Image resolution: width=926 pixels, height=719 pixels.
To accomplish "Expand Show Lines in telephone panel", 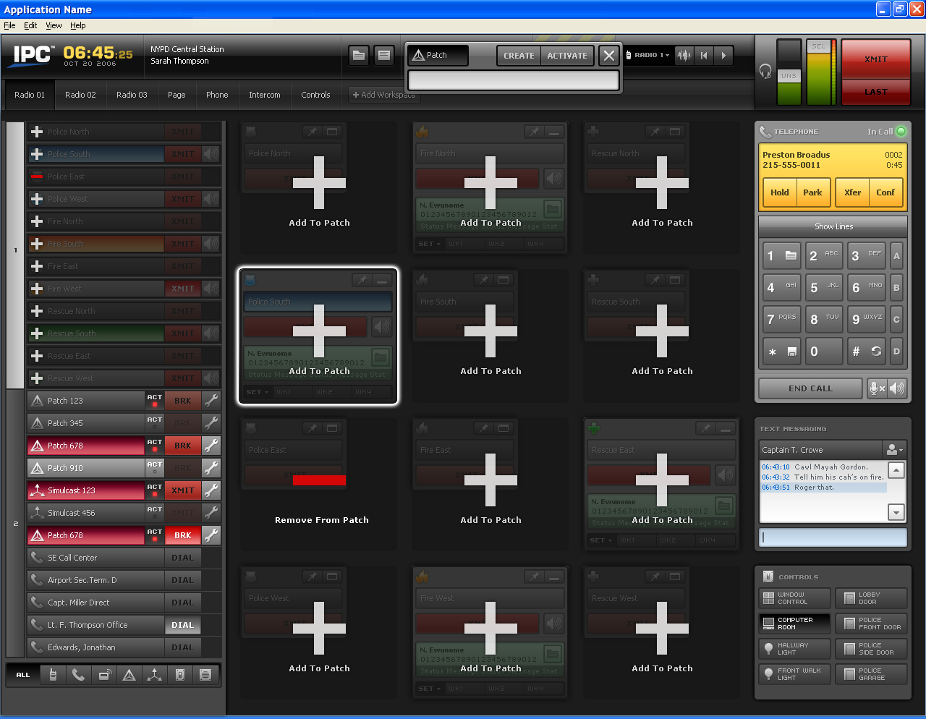I will click(833, 226).
